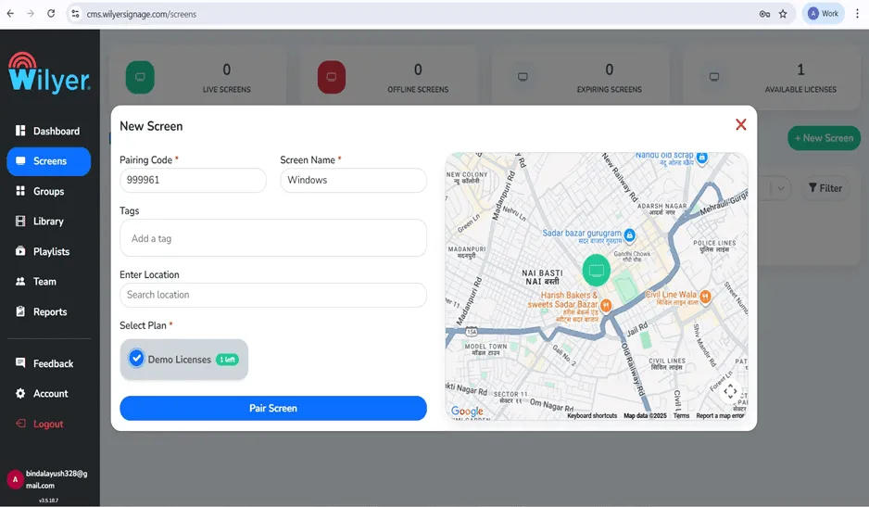Open the Dashboard page in sidebar

click(x=48, y=131)
